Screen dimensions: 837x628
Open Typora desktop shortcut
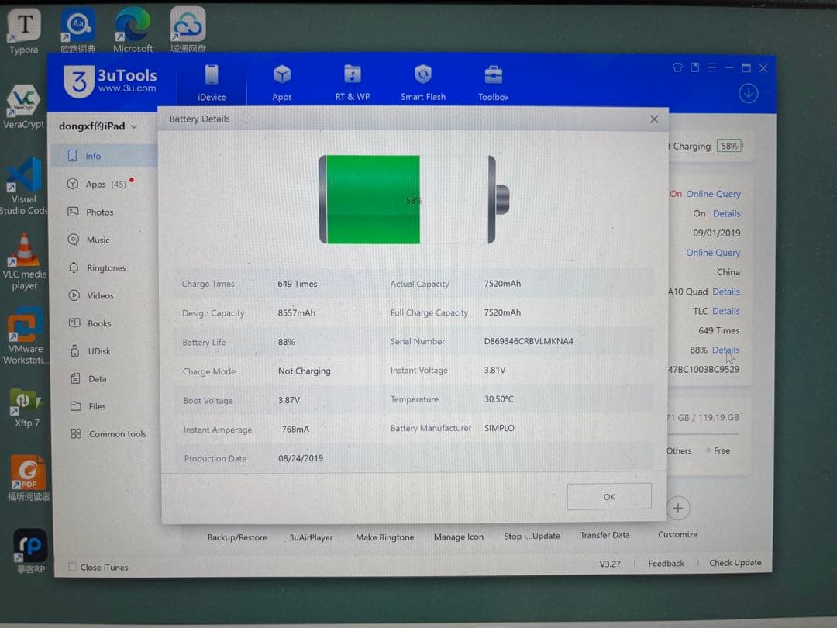24,26
